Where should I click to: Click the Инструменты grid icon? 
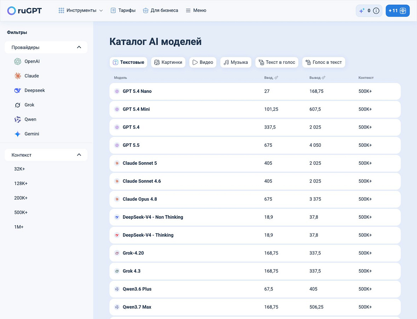tap(61, 10)
